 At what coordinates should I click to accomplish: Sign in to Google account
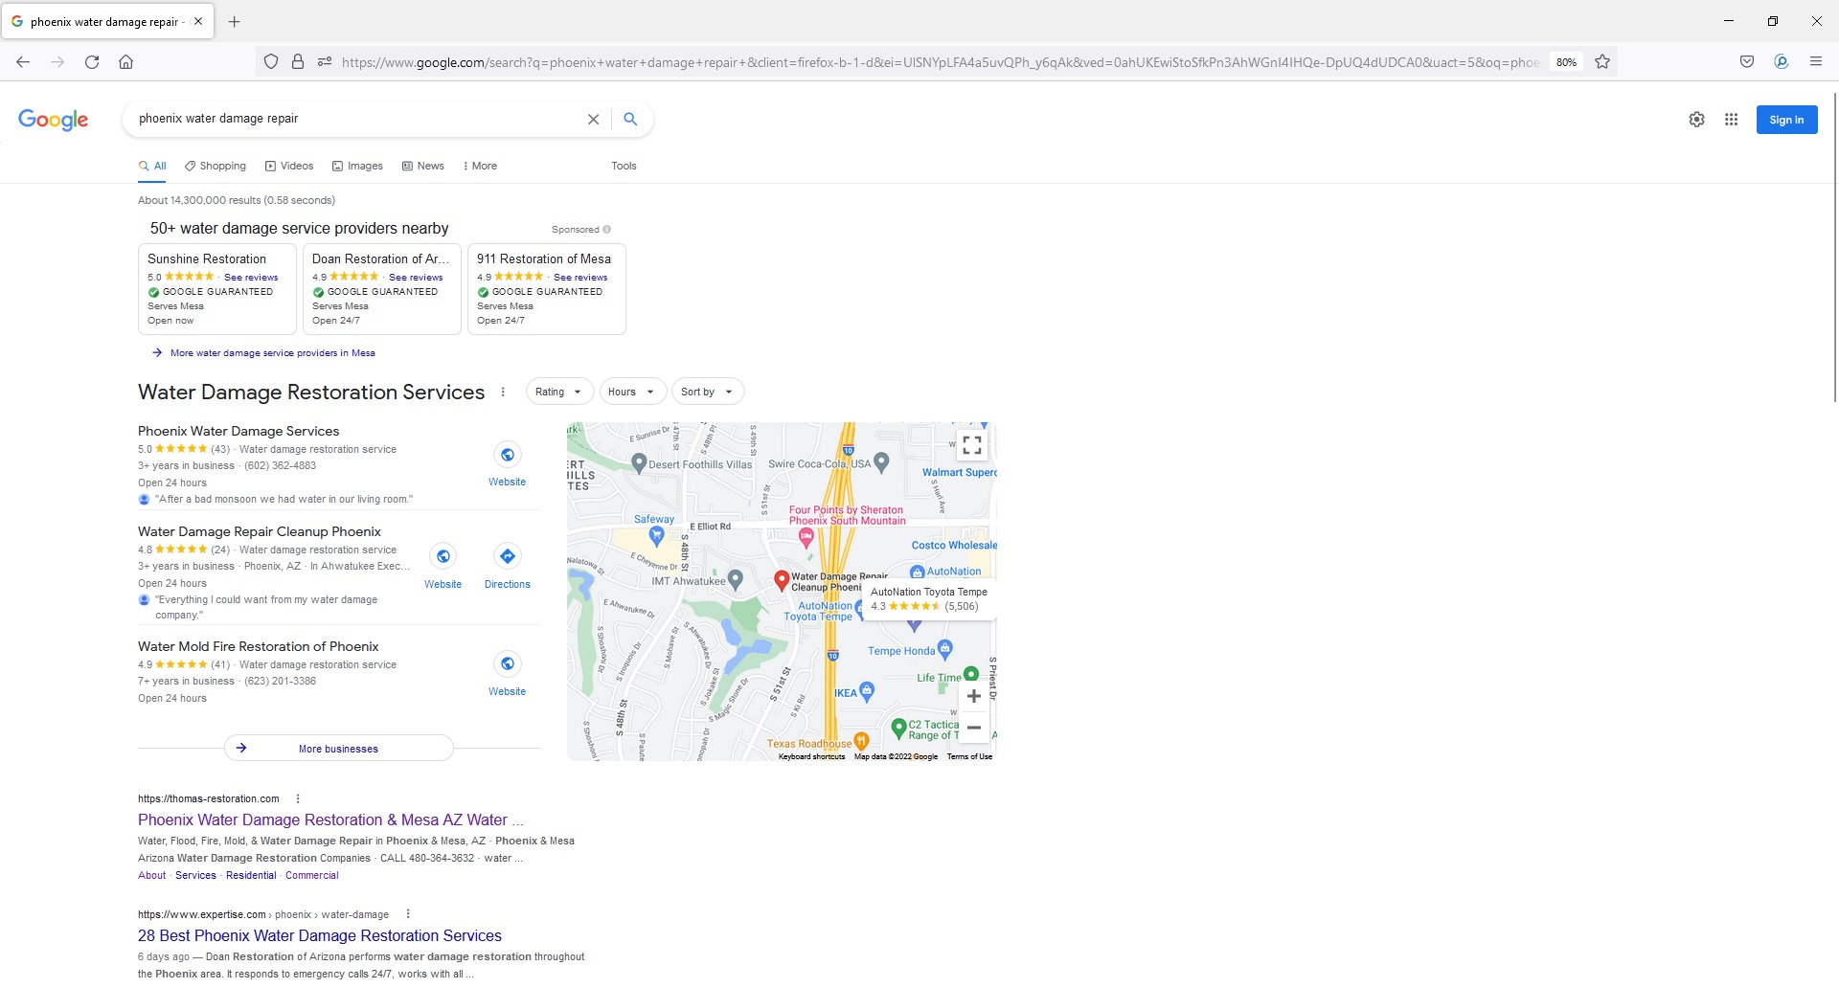[1786, 120]
